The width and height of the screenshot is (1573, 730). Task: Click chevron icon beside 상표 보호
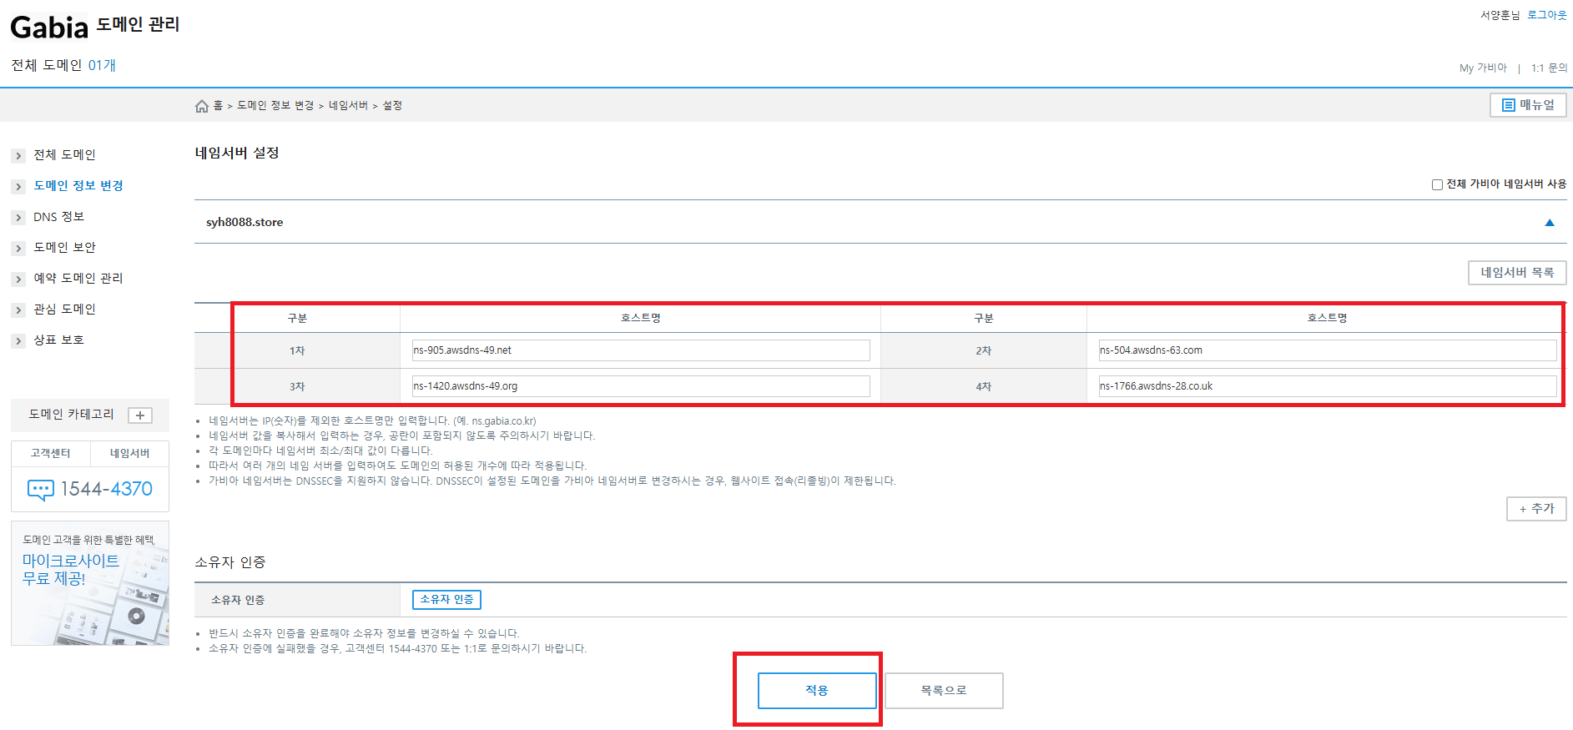click(x=18, y=341)
